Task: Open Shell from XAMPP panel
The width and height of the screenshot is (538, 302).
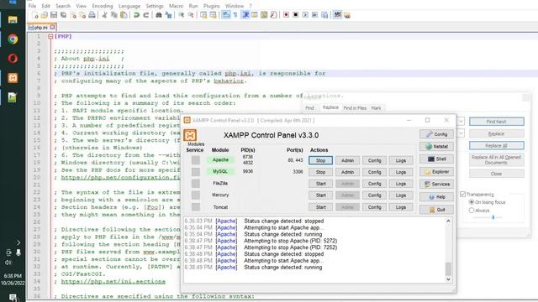Action: tap(436, 159)
